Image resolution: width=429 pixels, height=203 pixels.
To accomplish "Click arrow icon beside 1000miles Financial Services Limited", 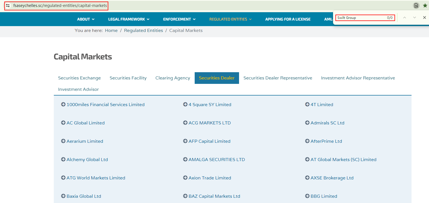I will [63, 104].
